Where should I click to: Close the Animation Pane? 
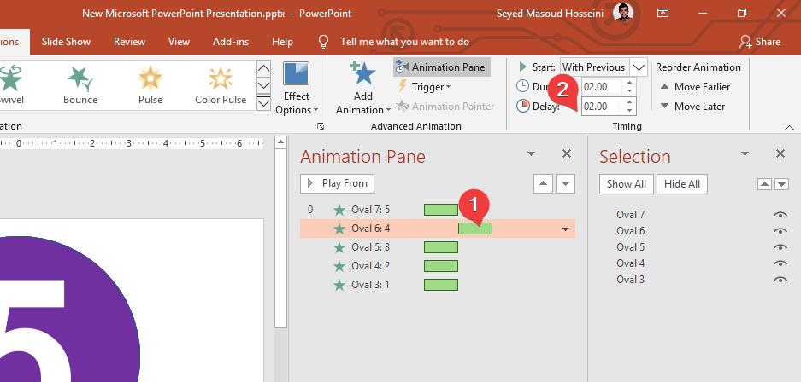tap(567, 153)
